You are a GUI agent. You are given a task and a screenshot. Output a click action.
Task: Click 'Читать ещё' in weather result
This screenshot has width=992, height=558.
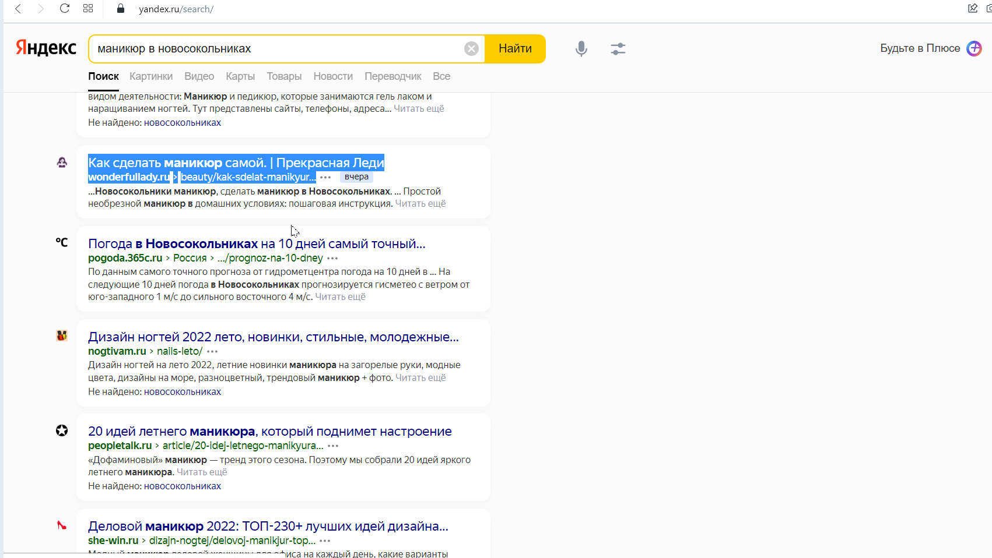tap(341, 297)
